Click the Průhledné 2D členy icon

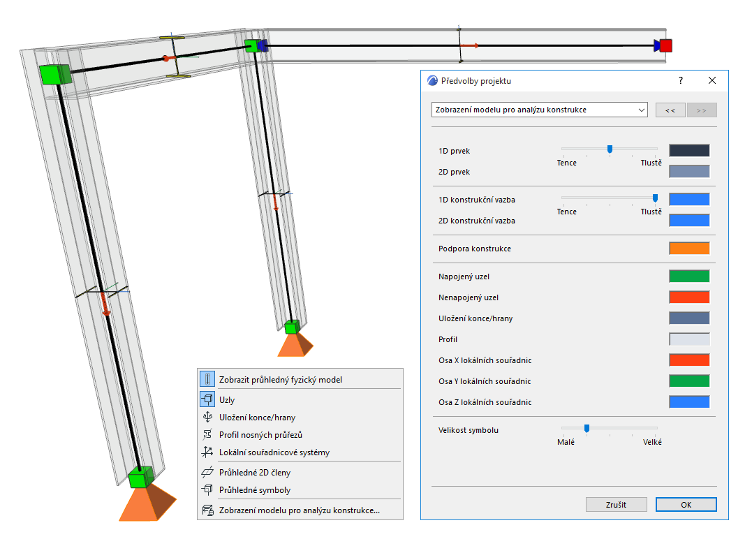[207, 472]
